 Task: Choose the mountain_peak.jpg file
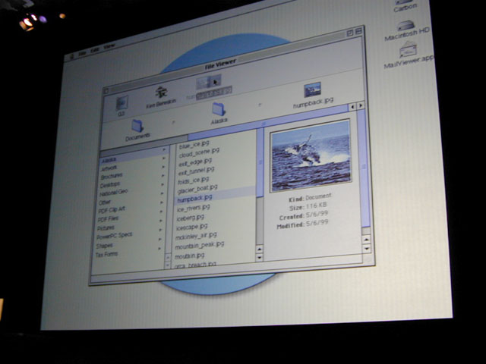click(x=199, y=245)
